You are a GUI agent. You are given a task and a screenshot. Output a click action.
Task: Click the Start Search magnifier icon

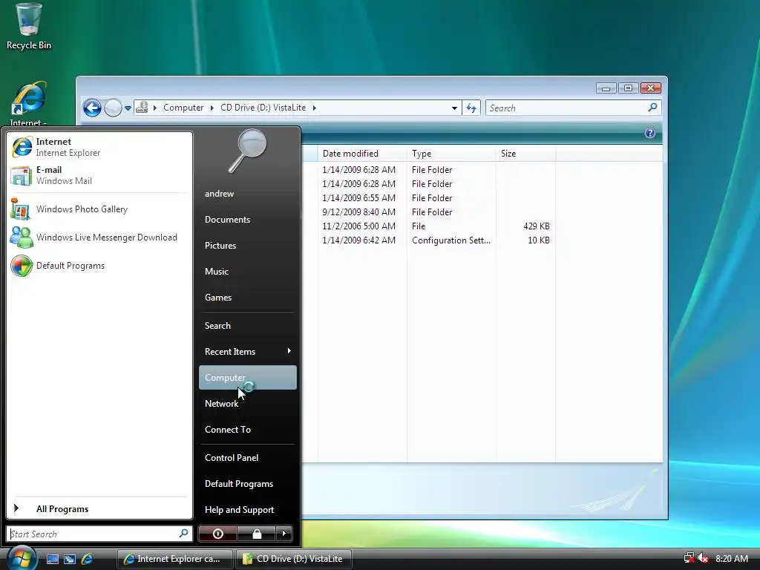click(x=184, y=534)
